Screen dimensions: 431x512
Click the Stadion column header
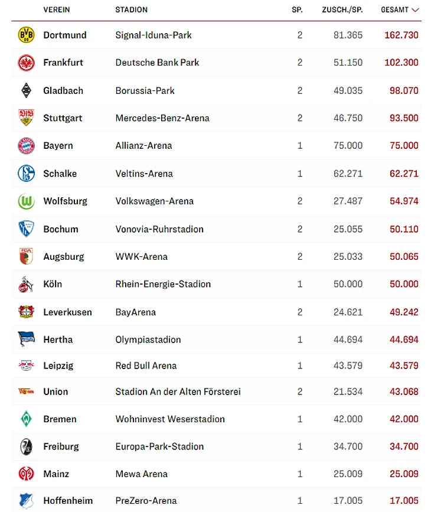pos(131,10)
